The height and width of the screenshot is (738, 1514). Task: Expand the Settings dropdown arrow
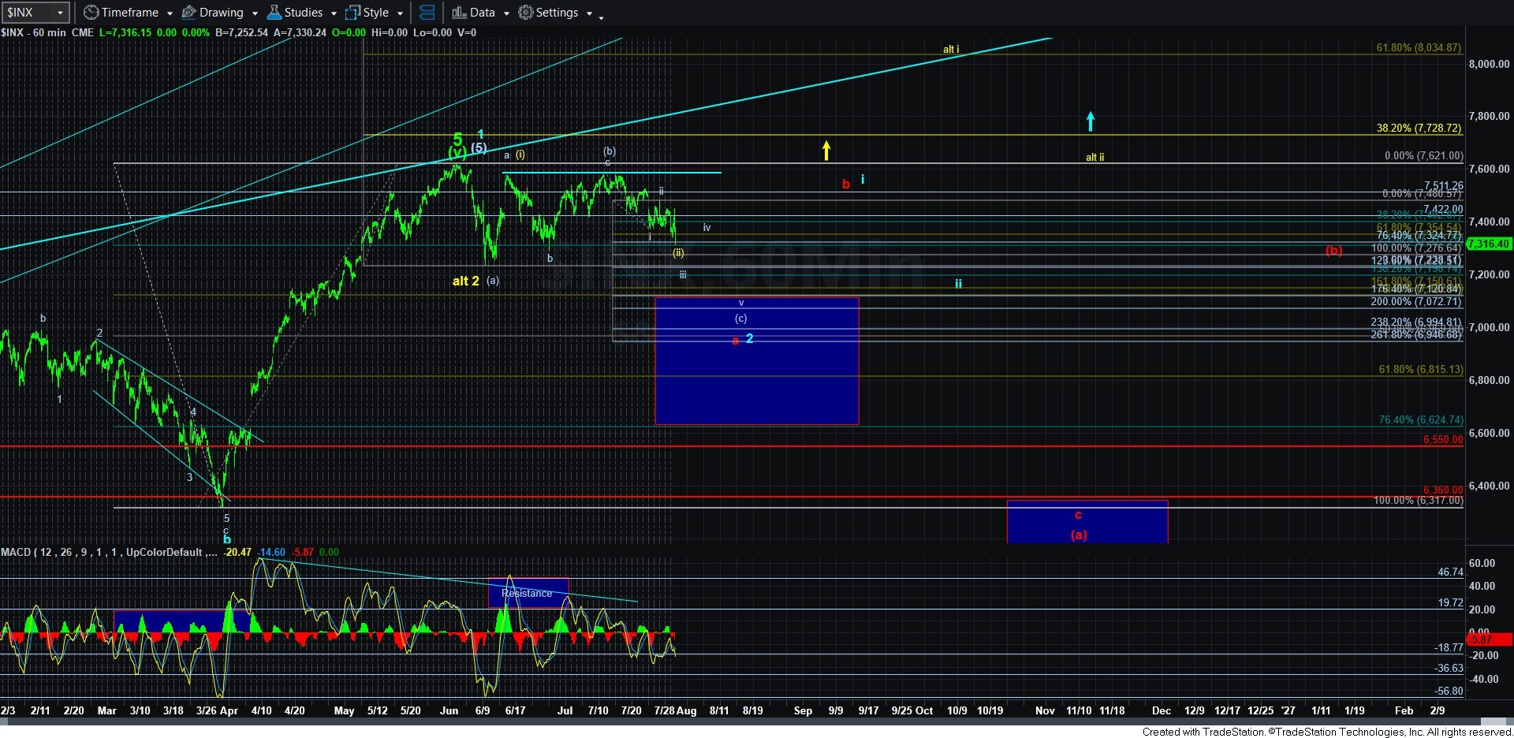(589, 13)
